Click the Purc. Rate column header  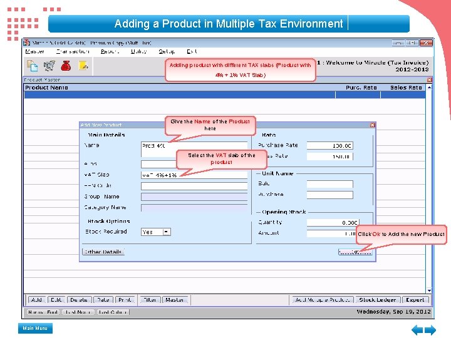(361, 88)
